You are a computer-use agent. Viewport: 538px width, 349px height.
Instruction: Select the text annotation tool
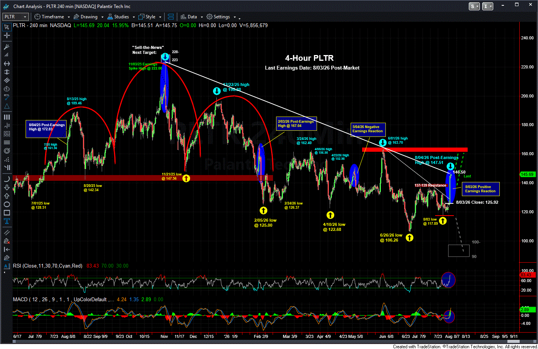click(x=7, y=221)
